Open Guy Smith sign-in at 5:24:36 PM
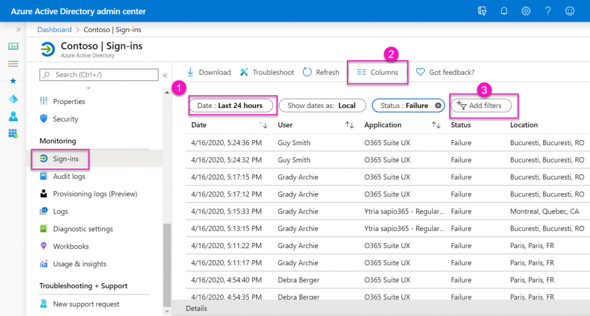 pos(388,143)
